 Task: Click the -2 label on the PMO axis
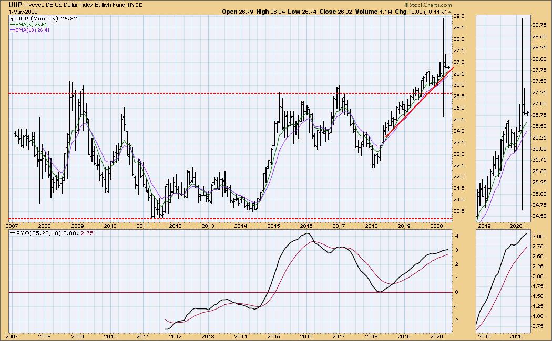coord(456,321)
